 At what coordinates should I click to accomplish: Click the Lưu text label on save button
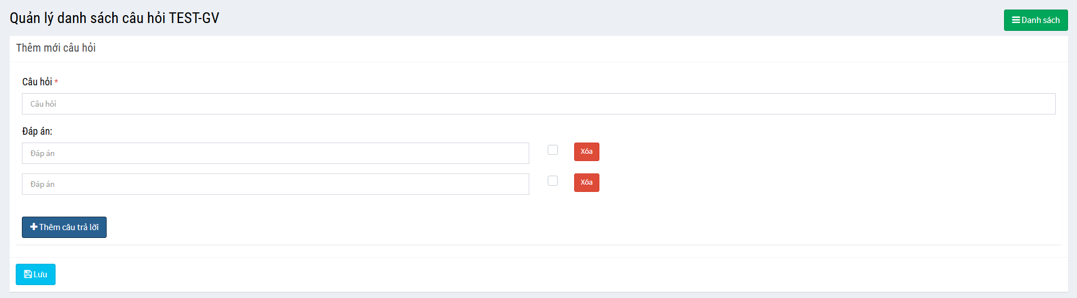pos(40,274)
